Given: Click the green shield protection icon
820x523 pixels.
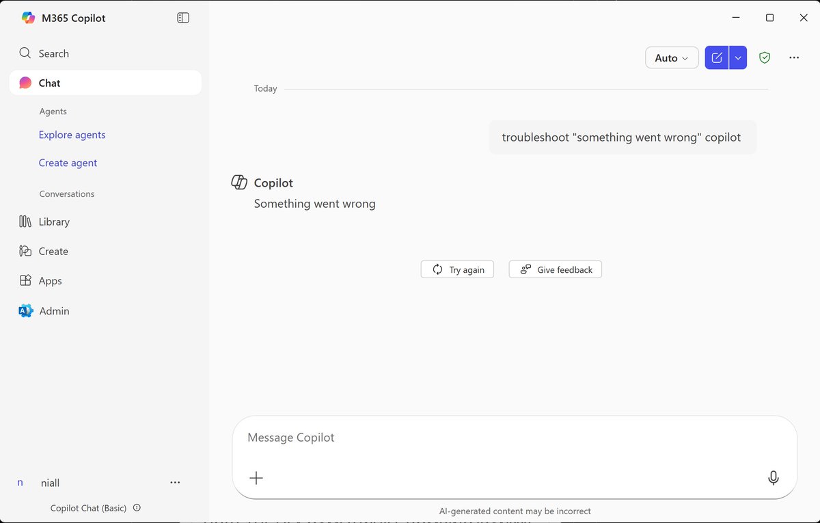Looking at the screenshot, I should (x=765, y=58).
